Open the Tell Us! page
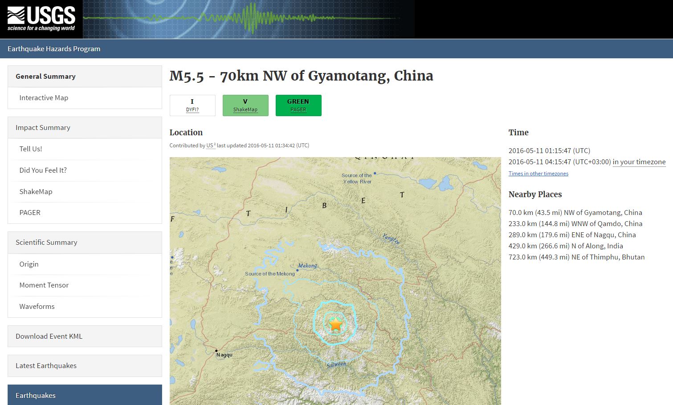The height and width of the screenshot is (405, 673). click(x=31, y=149)
